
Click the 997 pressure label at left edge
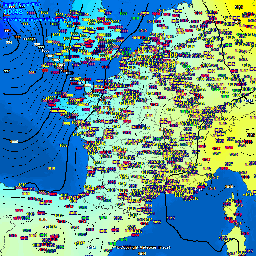coord(7,71)
